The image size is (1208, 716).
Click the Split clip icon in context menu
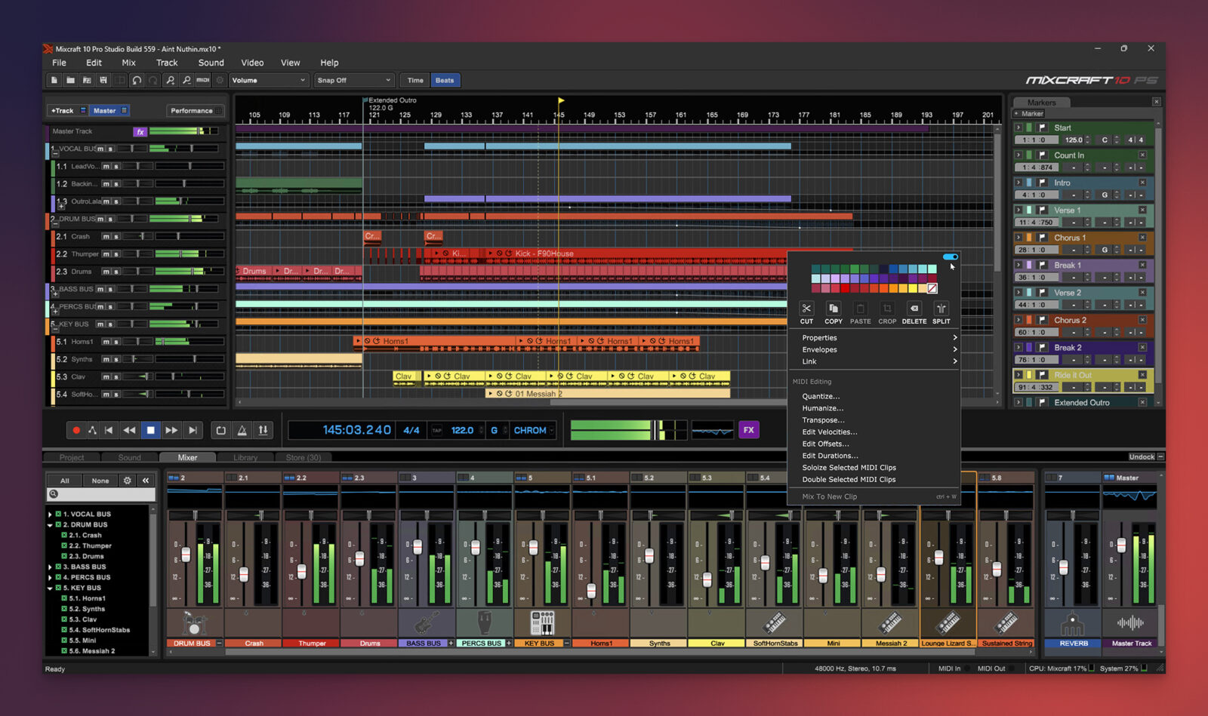[x=941, y=309]
